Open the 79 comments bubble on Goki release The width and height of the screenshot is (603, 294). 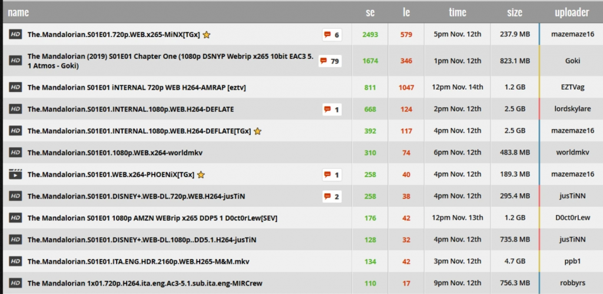(x=330, y=61)
